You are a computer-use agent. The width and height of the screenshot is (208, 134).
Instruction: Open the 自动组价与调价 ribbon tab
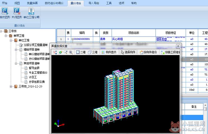pyautogui.click(x=54, y=3)
